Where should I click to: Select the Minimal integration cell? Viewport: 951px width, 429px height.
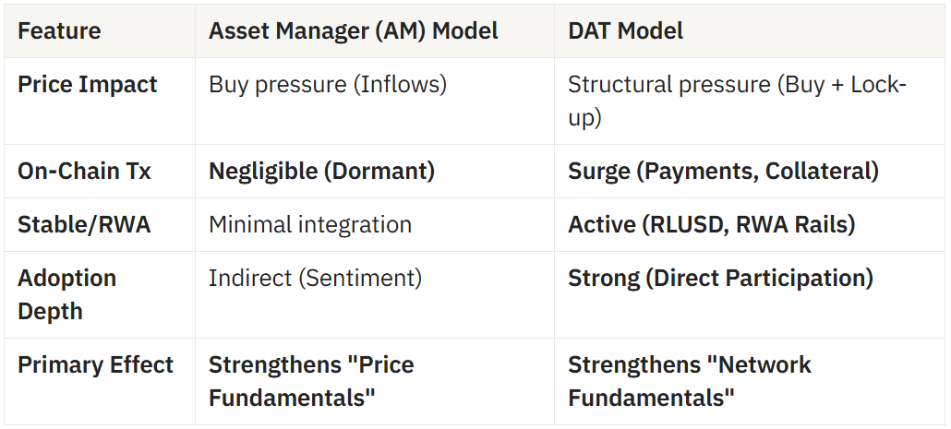[309, 225]
